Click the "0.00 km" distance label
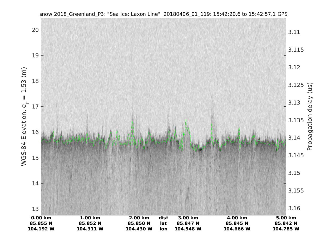The image size is (316, 237). pyautogui.click(x=41, y=218)
